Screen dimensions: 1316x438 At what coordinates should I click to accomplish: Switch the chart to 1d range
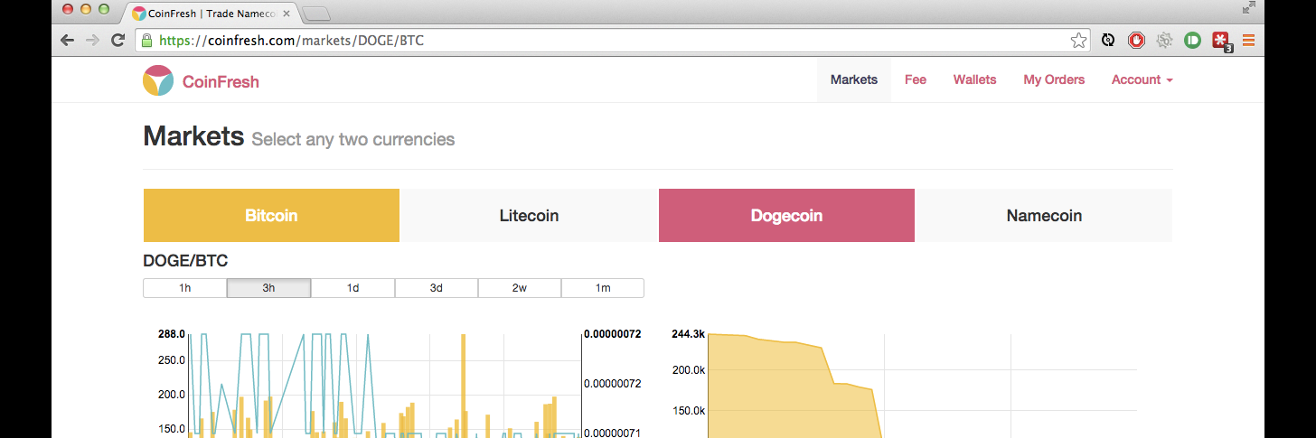[352, 288]
